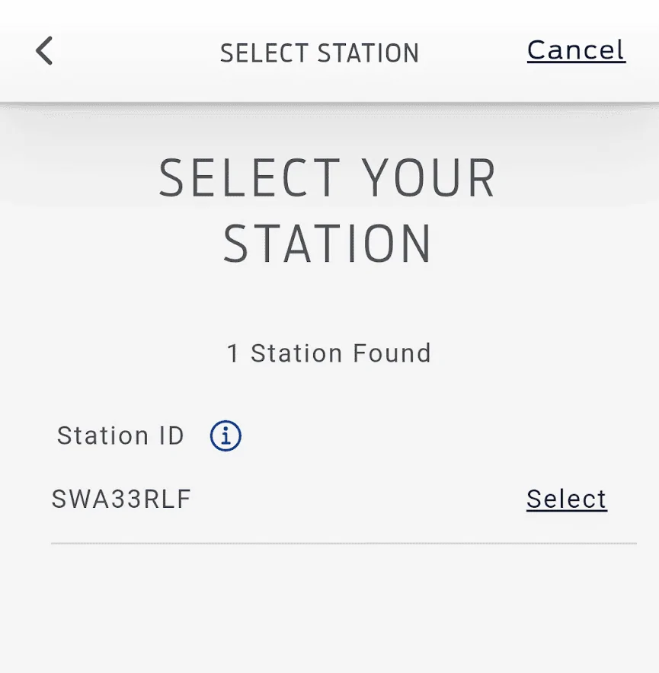
Task: Cancel station selection
Action: [576, 50]
